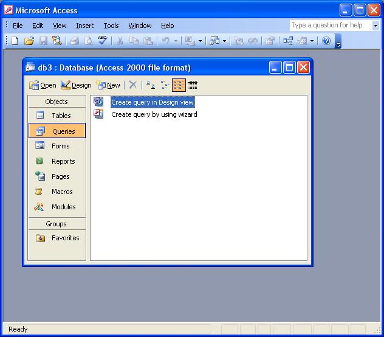Image resolution: width=384 pixels, height=337 pixels.
Task: Expand the New Object dropdown arrow
Action: click(x=312, y=41)
